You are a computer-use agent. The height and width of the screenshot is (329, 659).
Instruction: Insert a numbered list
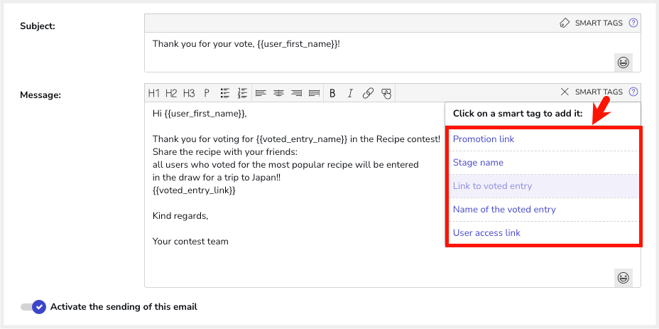(242, 93)
